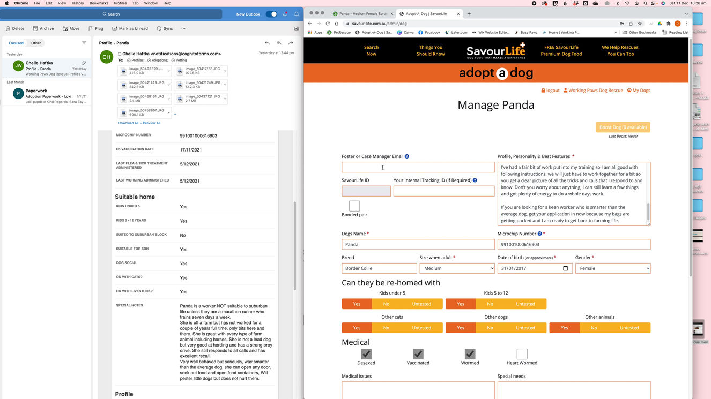Screen dimensions: 711x399
Task: Select Untested for Kids 5 to 12
Action: click(x=525, y=304)
